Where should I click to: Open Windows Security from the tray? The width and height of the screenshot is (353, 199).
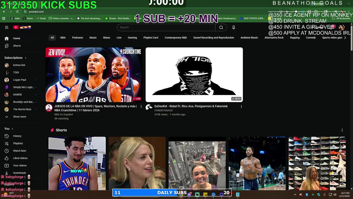tap(319, 195)
